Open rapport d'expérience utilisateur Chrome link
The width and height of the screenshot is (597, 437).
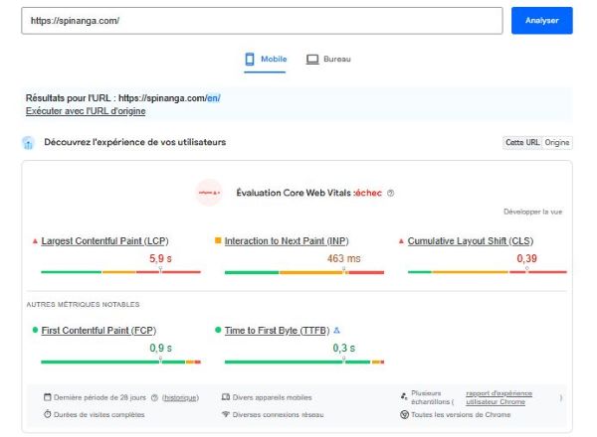tap(498, 397)
